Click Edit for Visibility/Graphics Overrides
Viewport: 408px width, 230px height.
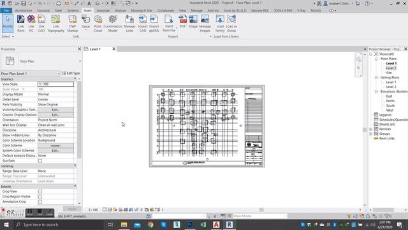tap(55, 110)
